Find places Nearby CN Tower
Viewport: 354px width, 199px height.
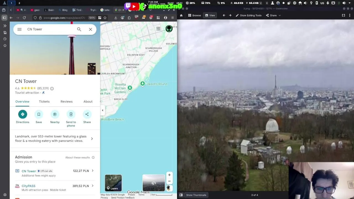tap(55, 117)
